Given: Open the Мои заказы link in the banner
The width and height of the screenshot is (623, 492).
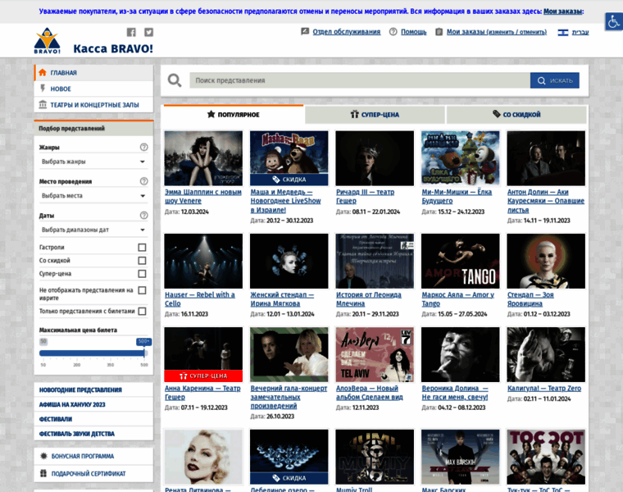Looking at the screenshot, I should pyautogui.click(x=562, y=11).
